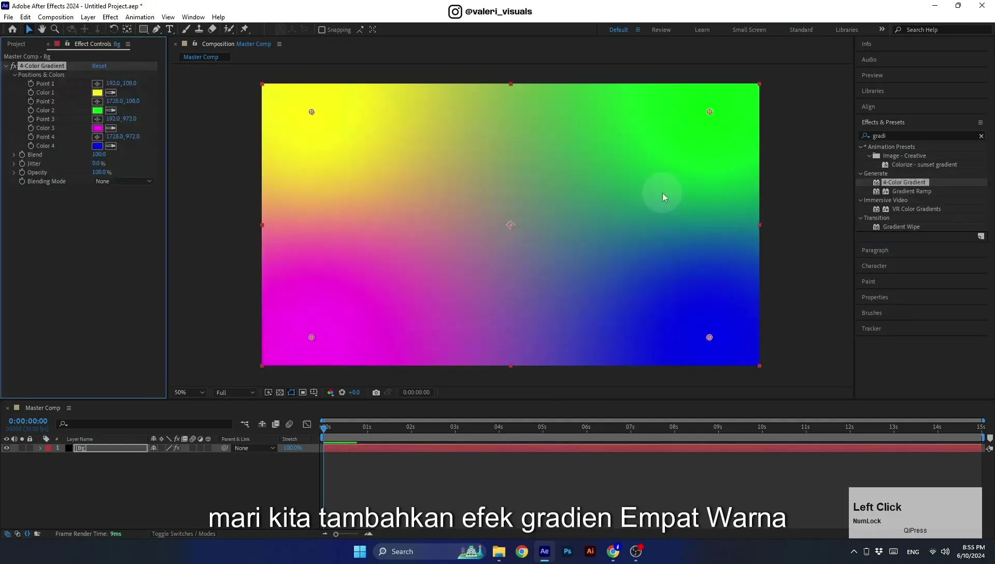
Task: Open the Full resolution dropdown
Action: (235, 392)
